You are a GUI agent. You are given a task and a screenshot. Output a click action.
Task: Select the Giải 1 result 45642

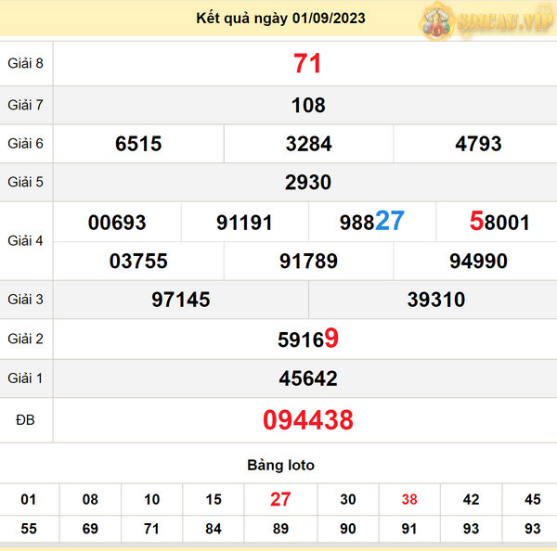pos(308,378)
